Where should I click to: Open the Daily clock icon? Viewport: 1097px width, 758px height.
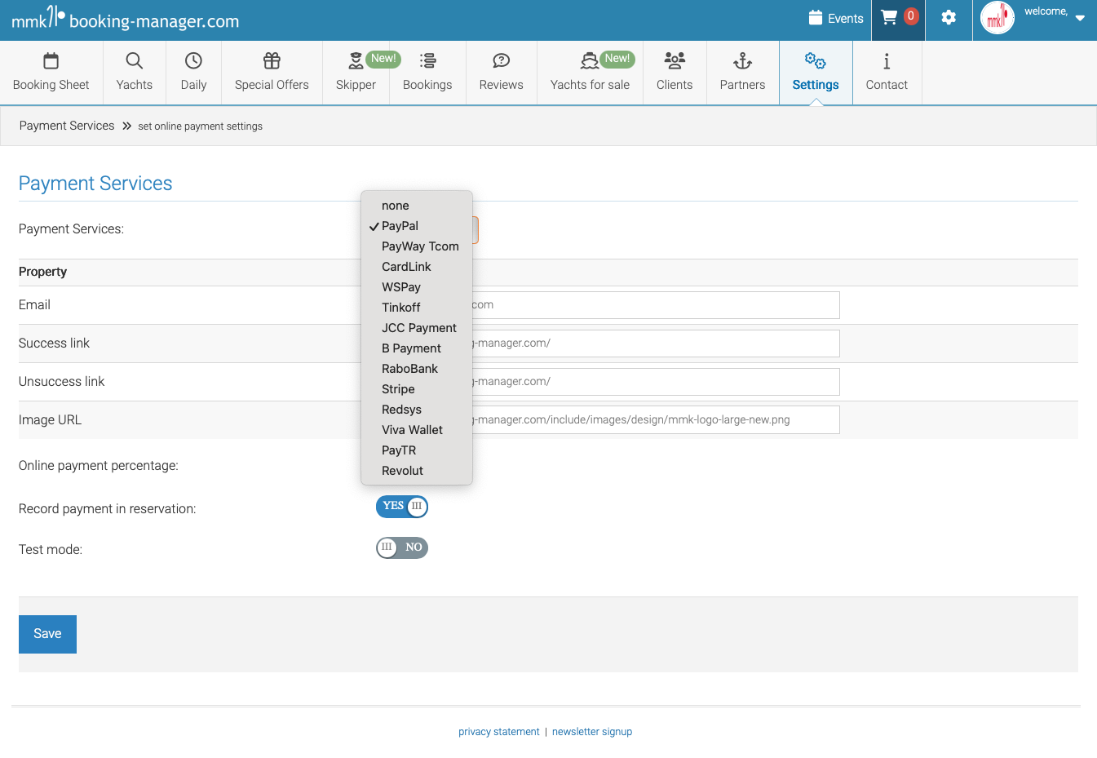pos(193,60)
